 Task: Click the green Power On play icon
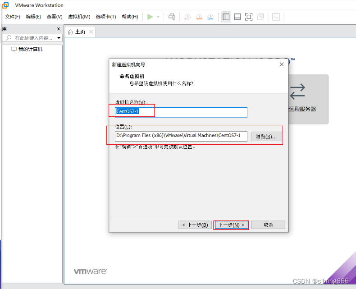click(x=150, y=17)
